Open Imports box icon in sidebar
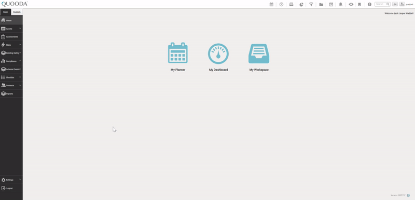 point(3,94)
